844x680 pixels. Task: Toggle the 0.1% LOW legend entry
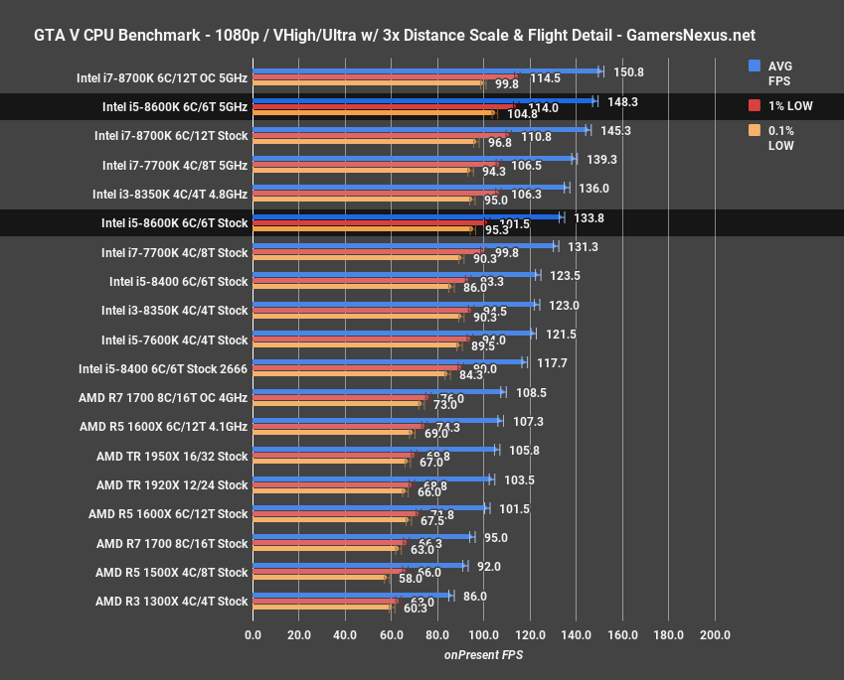[780, 138]
